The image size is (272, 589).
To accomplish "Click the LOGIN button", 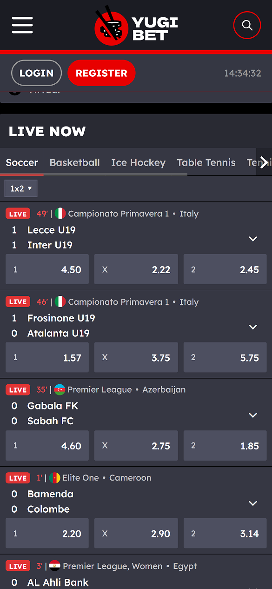I will [x=36, y=73].
